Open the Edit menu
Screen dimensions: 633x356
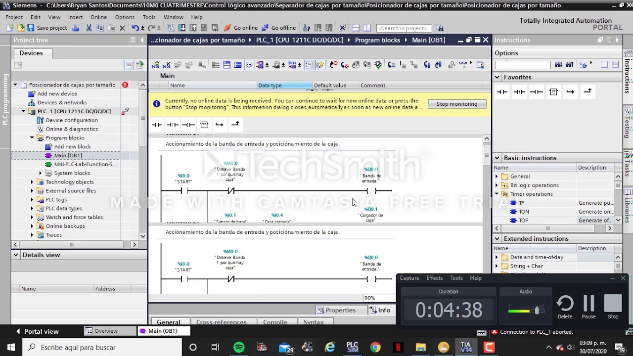pos(36,17)
